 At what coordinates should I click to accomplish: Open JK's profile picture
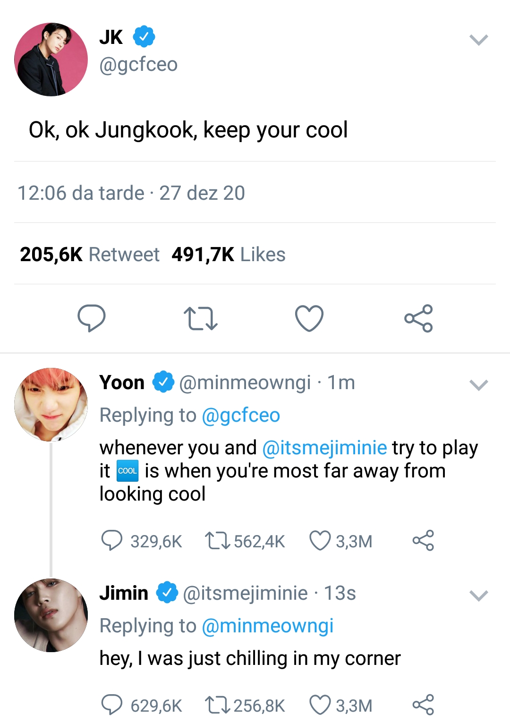pos(51,60)
